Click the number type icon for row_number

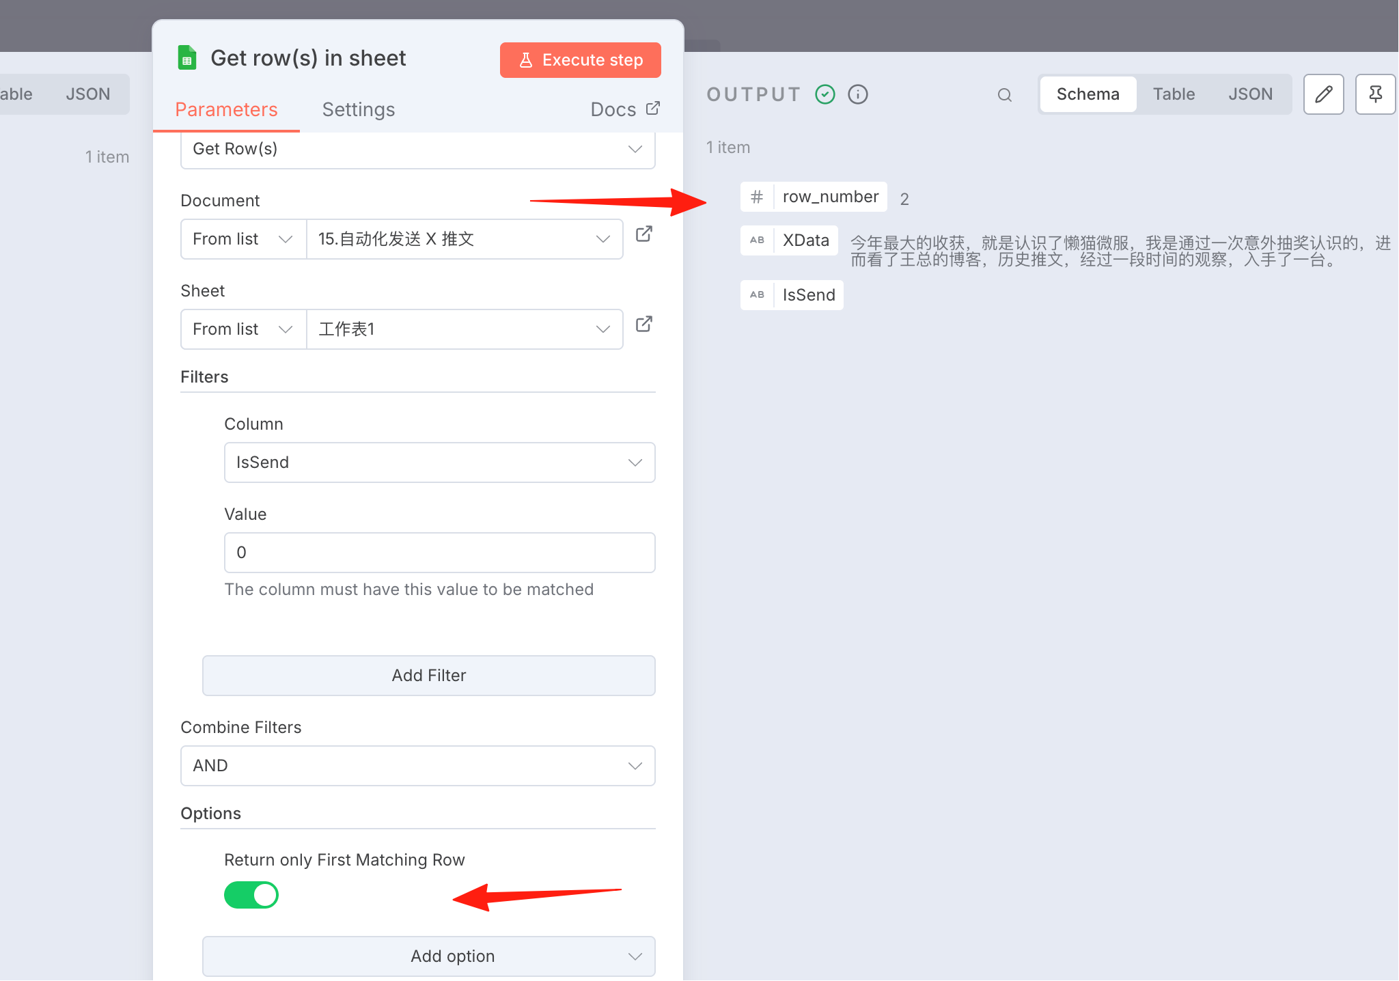757,197
